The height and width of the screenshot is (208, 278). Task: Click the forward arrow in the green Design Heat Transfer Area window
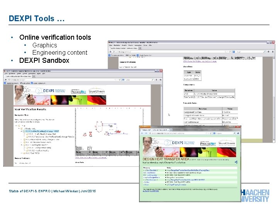coord(146,133)
